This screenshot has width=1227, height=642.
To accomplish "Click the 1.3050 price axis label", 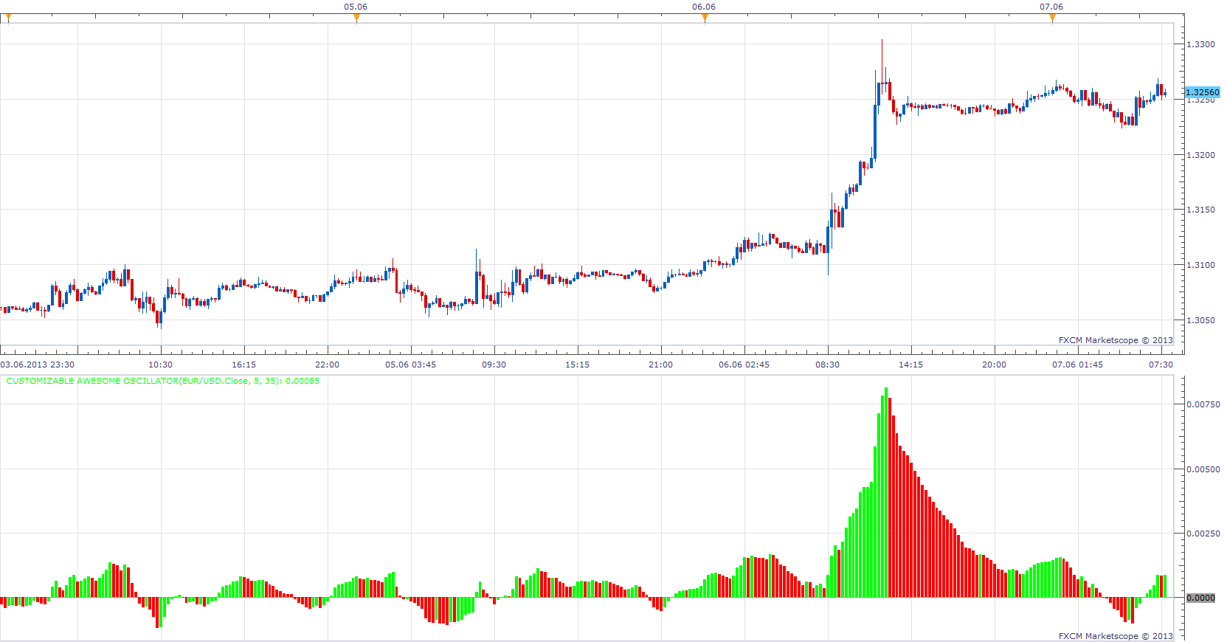I will [1200, 320].
